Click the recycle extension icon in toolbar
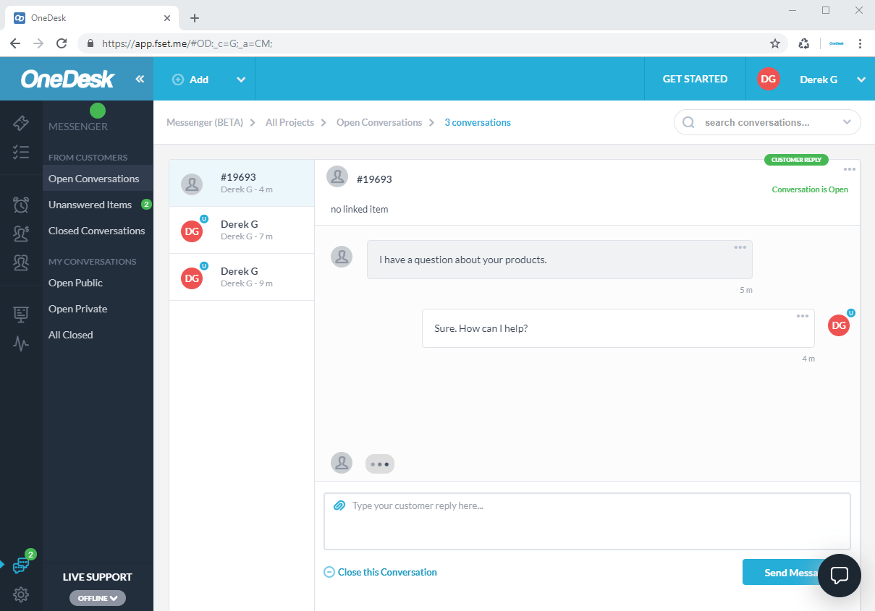This screenshot has height=611, width=875. point(804,43)
